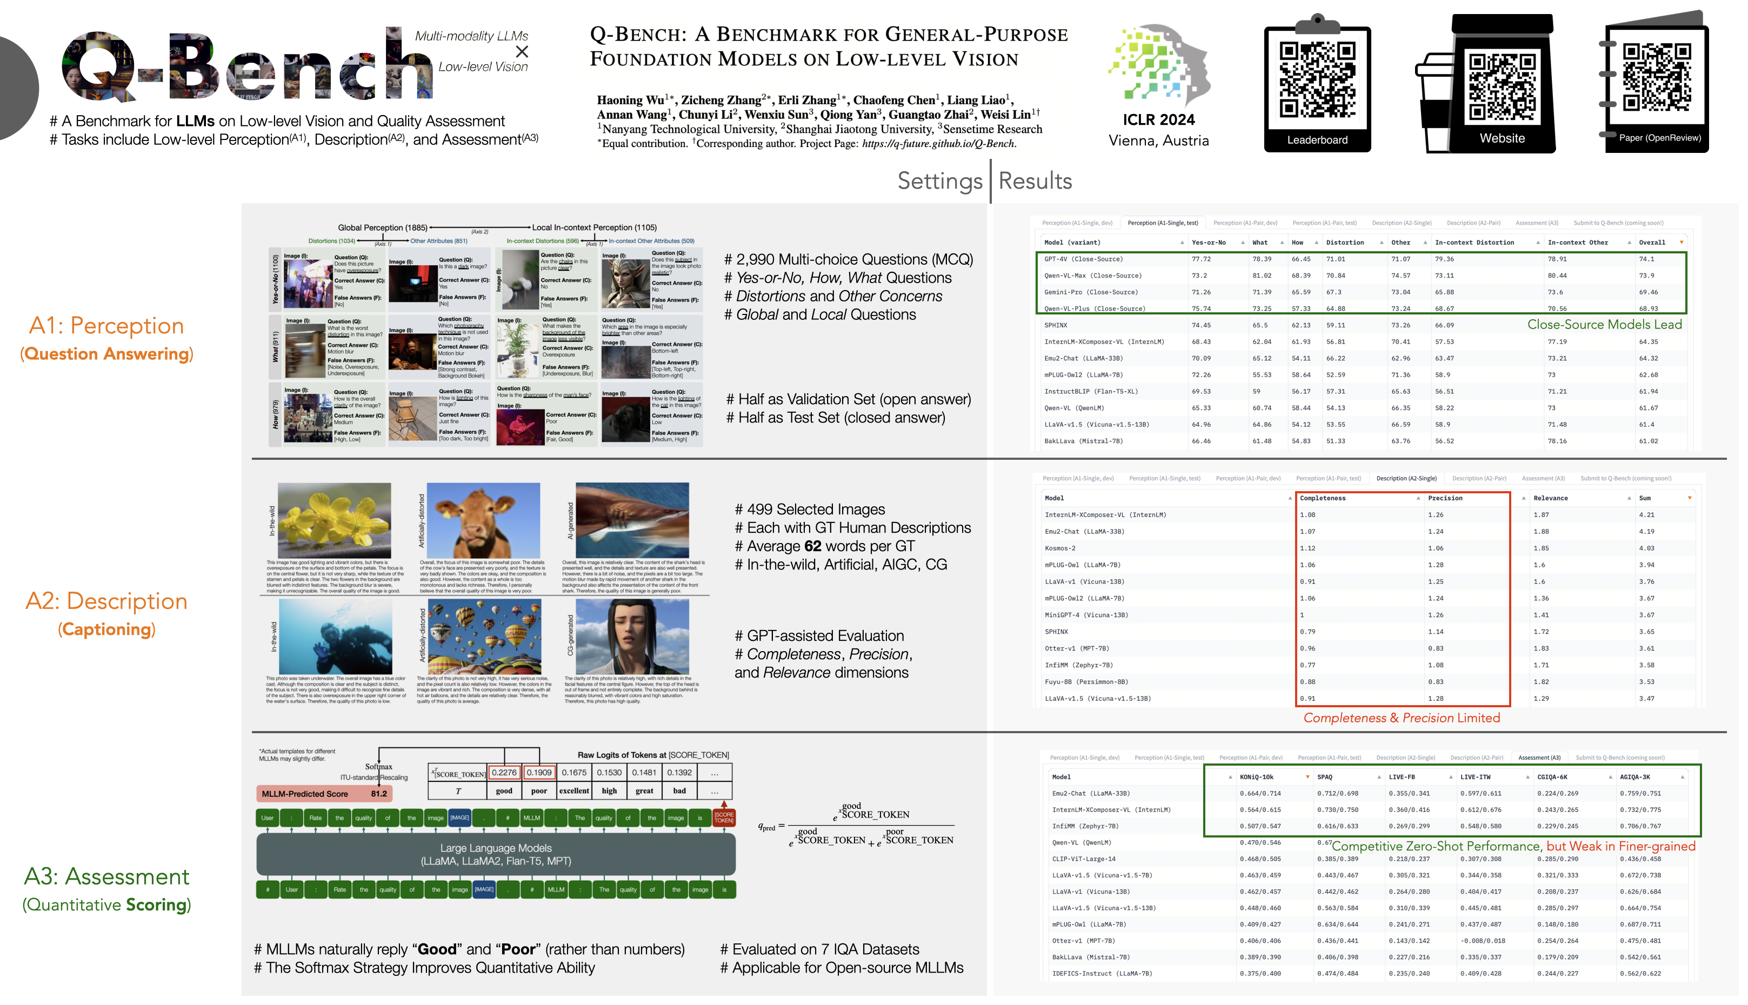1748x1005 pixels.
Task: Sort by Overall column orange arrow
Action: click(1681, 242)
